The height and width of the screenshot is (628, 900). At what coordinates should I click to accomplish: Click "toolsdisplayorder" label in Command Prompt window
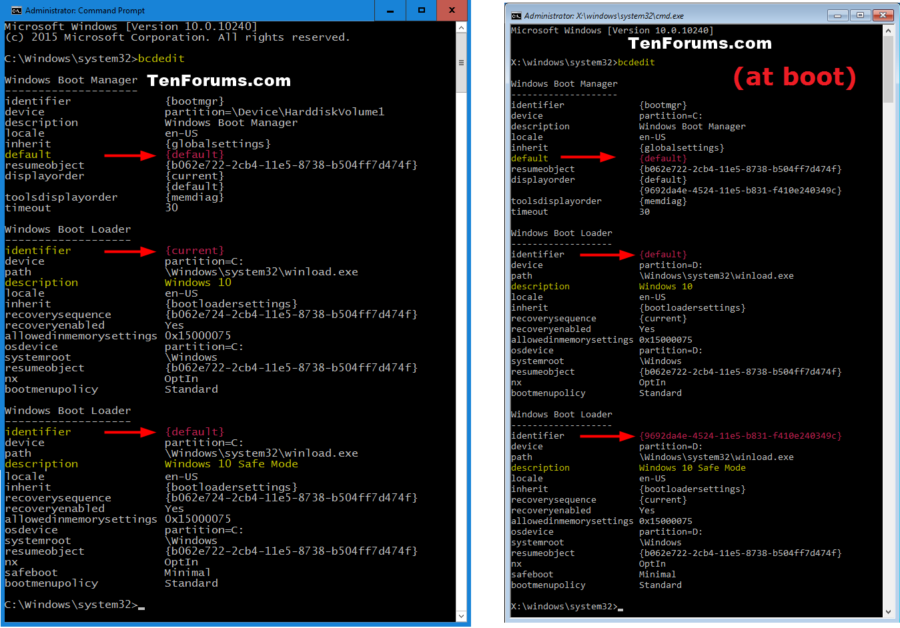coord(61,197)
